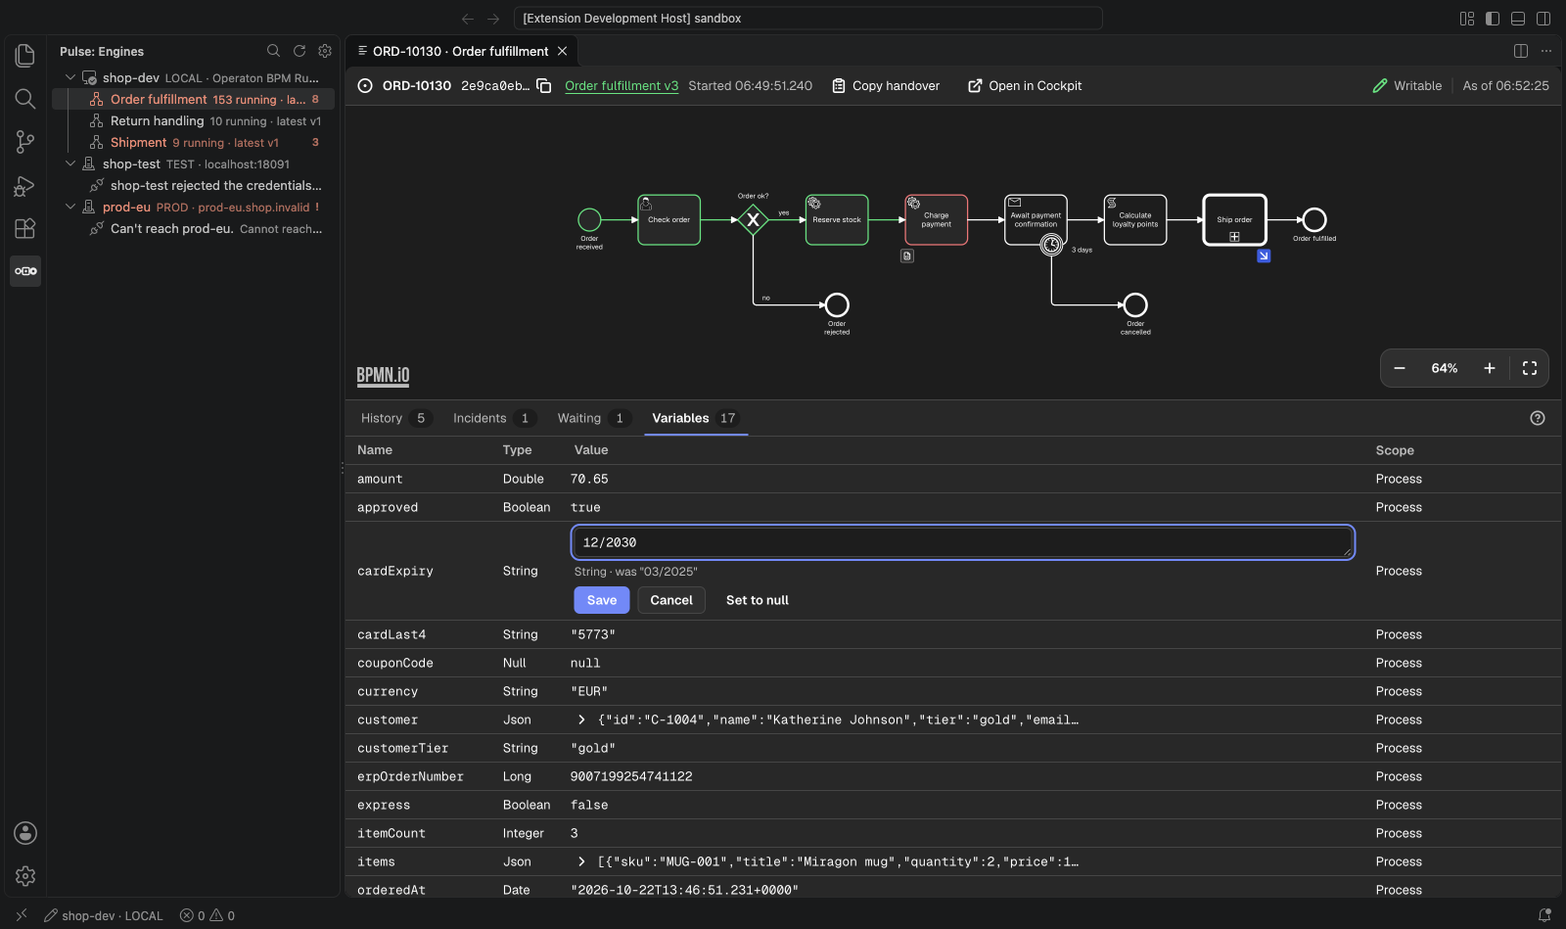The width and height of the screenshot is (1566, 929).
Task: Click the cardExpiry value text field
Action: [963, 542]
